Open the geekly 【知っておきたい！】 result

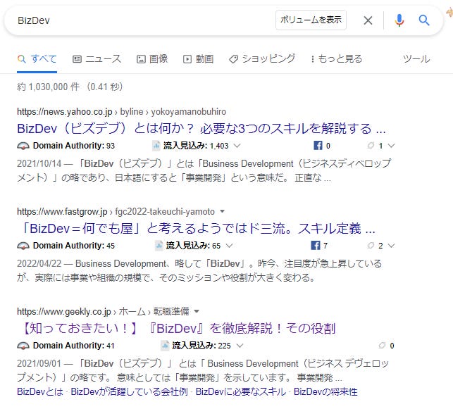click(x=176, y=329)
